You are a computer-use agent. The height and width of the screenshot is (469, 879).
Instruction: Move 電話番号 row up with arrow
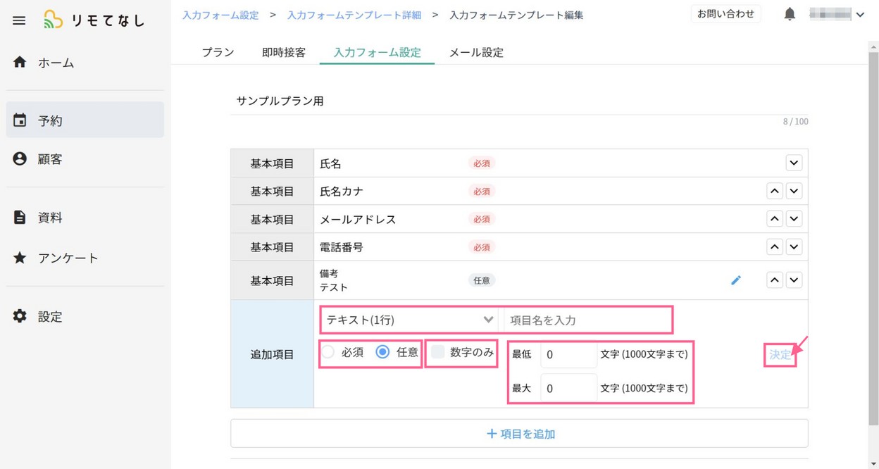[775, 247]
